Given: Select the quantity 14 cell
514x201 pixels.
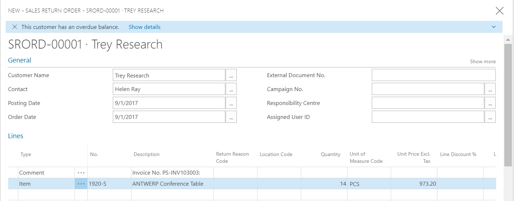Looking at the screenshot, I should [x=324, y=184].
